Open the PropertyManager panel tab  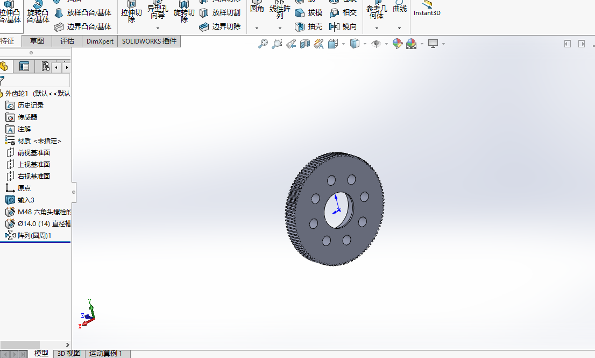[24, 66]
